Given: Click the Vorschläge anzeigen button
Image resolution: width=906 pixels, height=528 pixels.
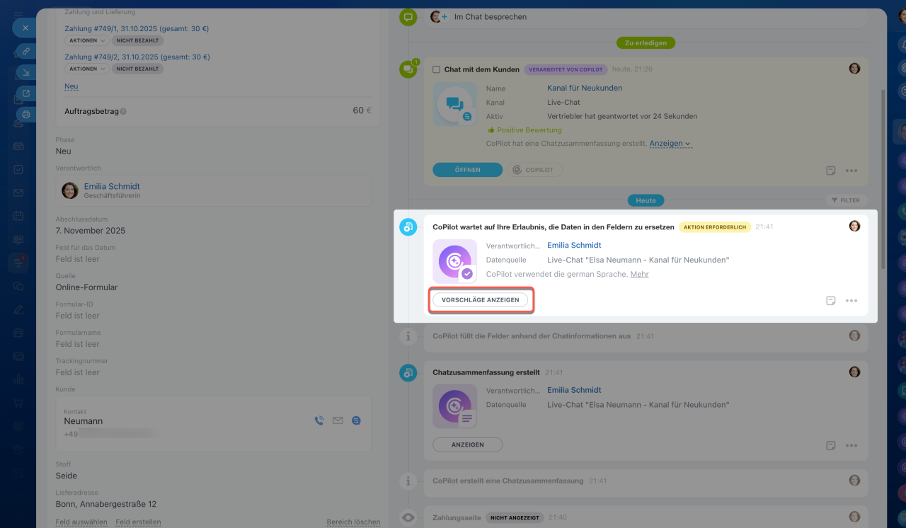Looking at the screenshot, I should pyautogui.click(x=480, y=300).
